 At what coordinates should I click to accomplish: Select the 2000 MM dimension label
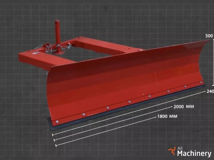(x=184, y=107)
